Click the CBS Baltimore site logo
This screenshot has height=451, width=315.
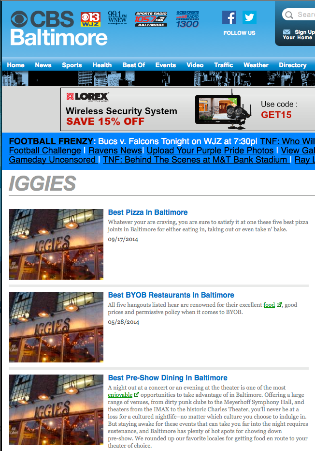click(59, 28)
